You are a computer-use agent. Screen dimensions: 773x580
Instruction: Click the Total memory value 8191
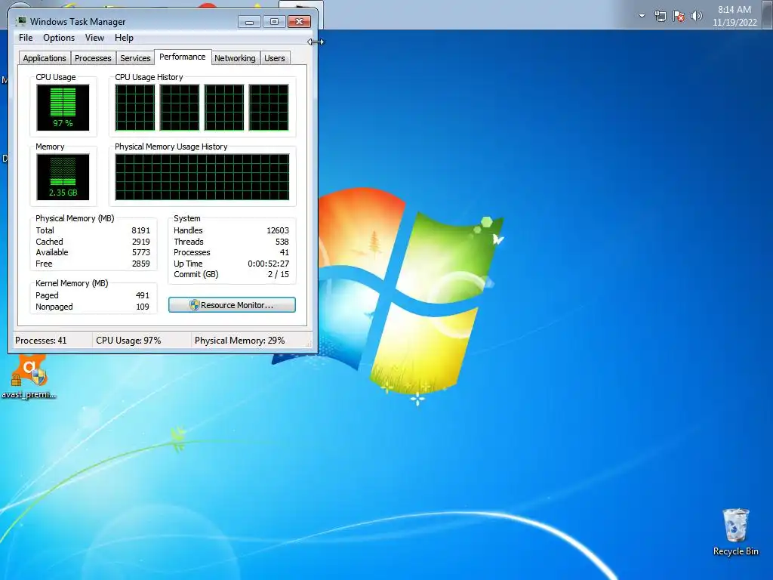(140, 230)
